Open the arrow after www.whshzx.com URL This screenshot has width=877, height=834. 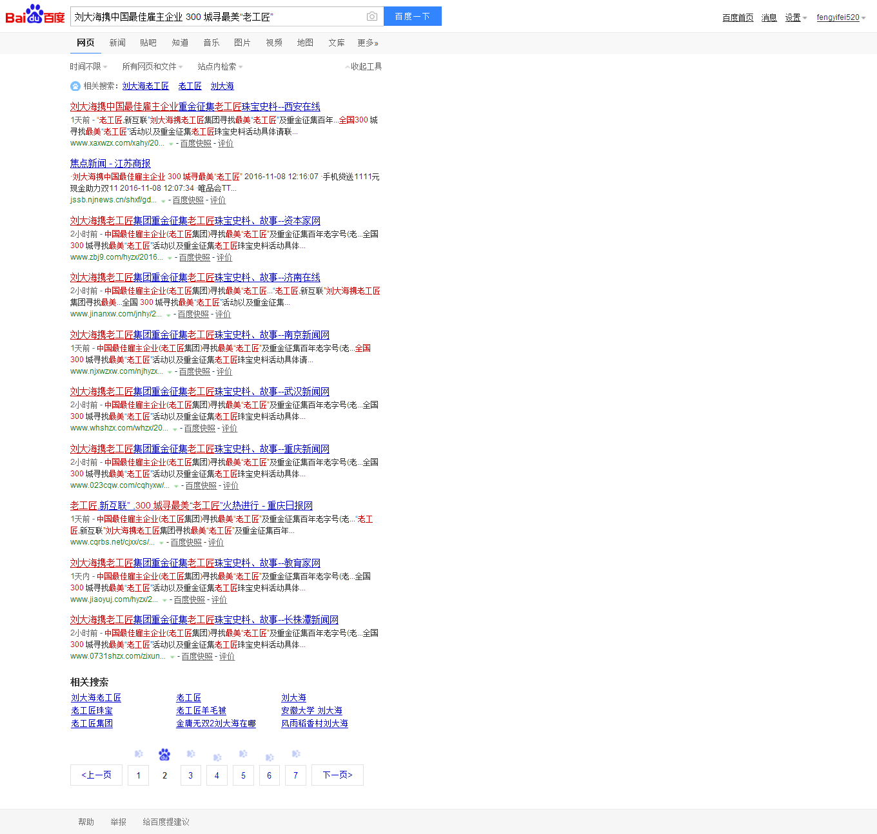[x=175, y=429]
